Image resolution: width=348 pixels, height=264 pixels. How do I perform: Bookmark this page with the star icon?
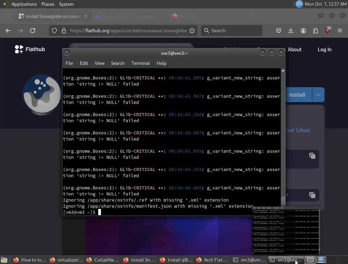192,31
